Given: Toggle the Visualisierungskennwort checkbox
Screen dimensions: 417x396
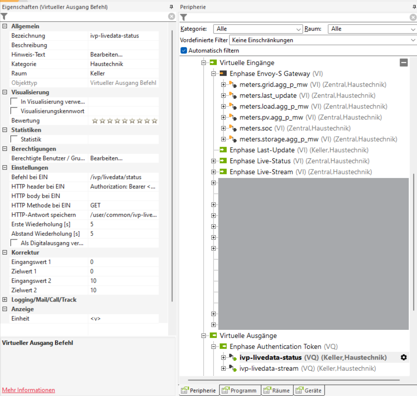Looking at the screenshot, I should tap(14, 110).
